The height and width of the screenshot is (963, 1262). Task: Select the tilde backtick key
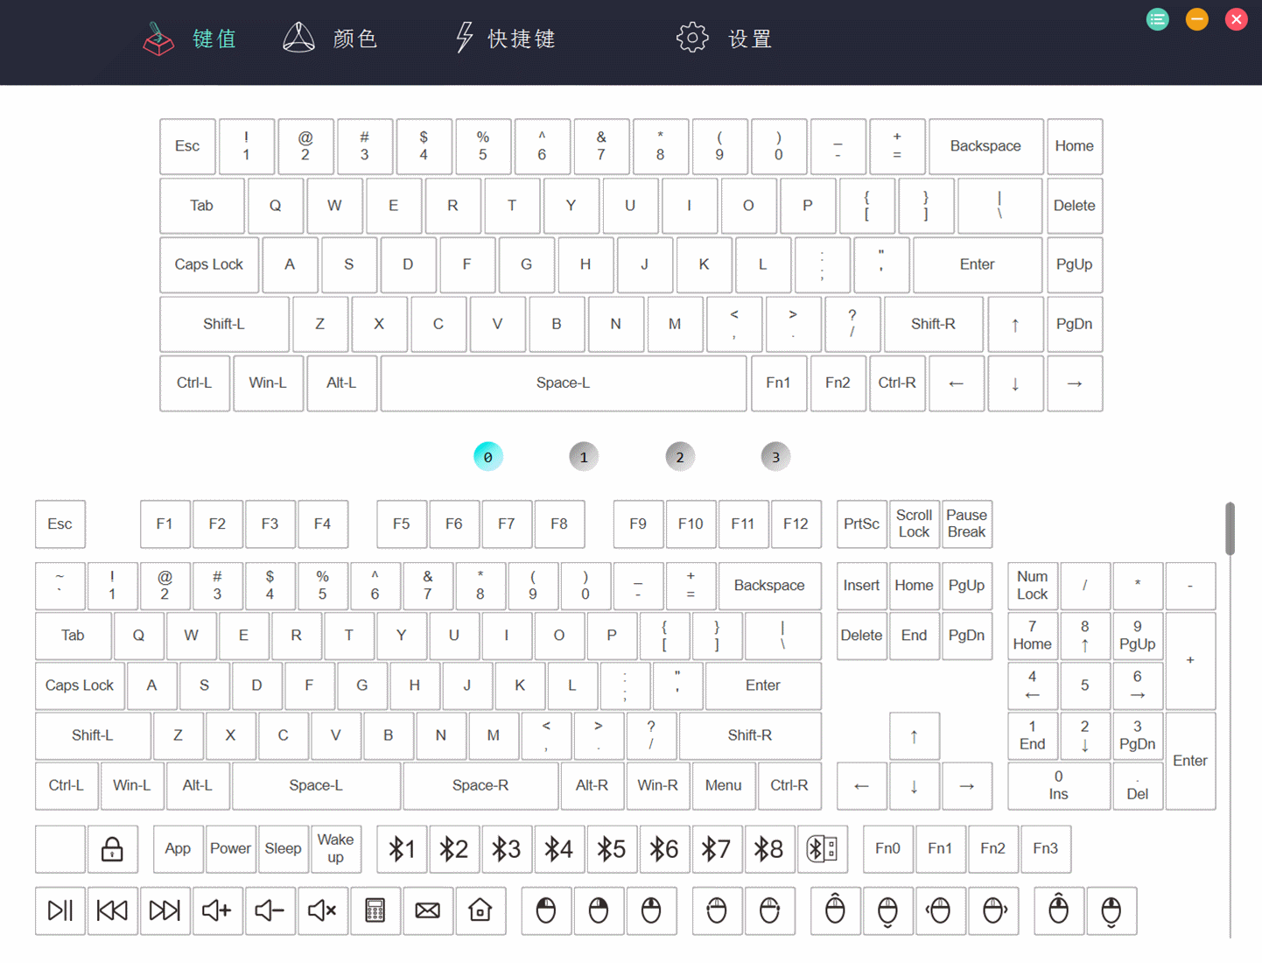[x=60, y=586]
